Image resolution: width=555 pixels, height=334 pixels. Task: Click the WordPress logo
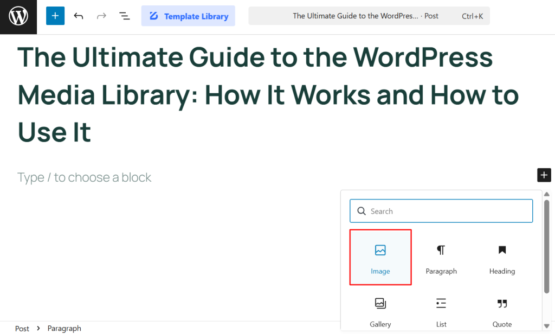18,16
